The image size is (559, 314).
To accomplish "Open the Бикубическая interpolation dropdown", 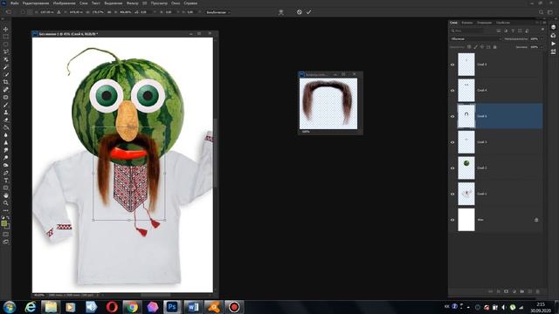I will [218, 12].
